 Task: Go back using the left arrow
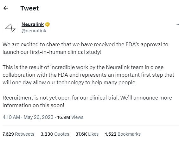pyautogui.click(x=6, y=8)
